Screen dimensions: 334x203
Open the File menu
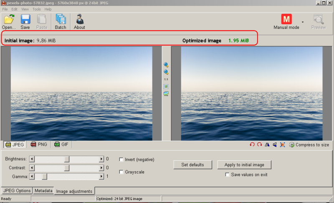pyautogui.click(x=5, y=9)
